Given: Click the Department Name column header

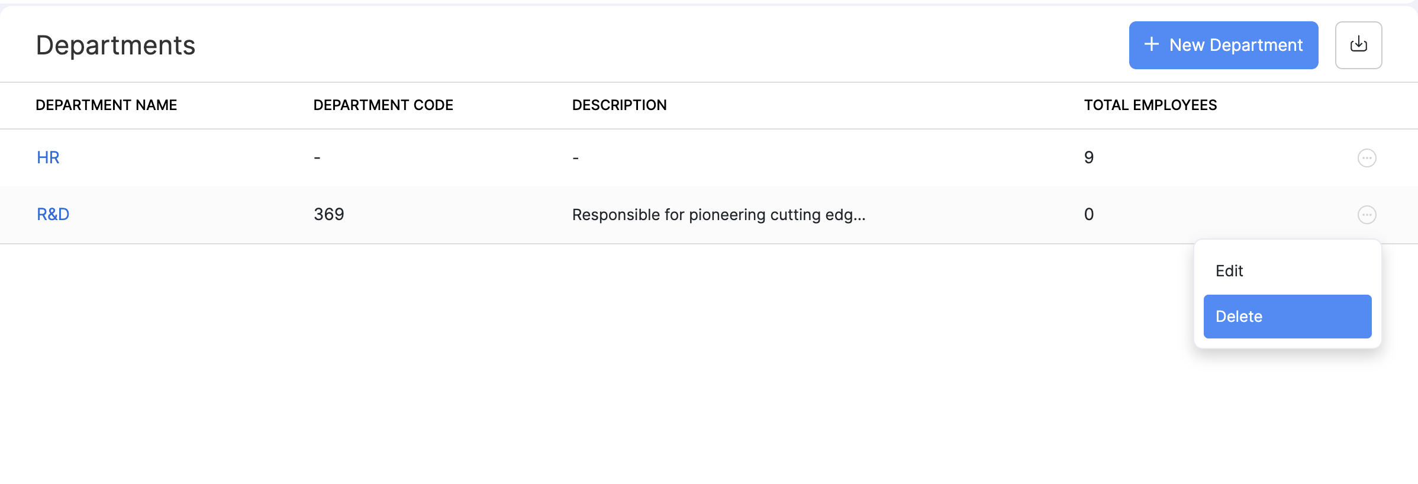Looking at the screenshot, I should tap(106, 105).
